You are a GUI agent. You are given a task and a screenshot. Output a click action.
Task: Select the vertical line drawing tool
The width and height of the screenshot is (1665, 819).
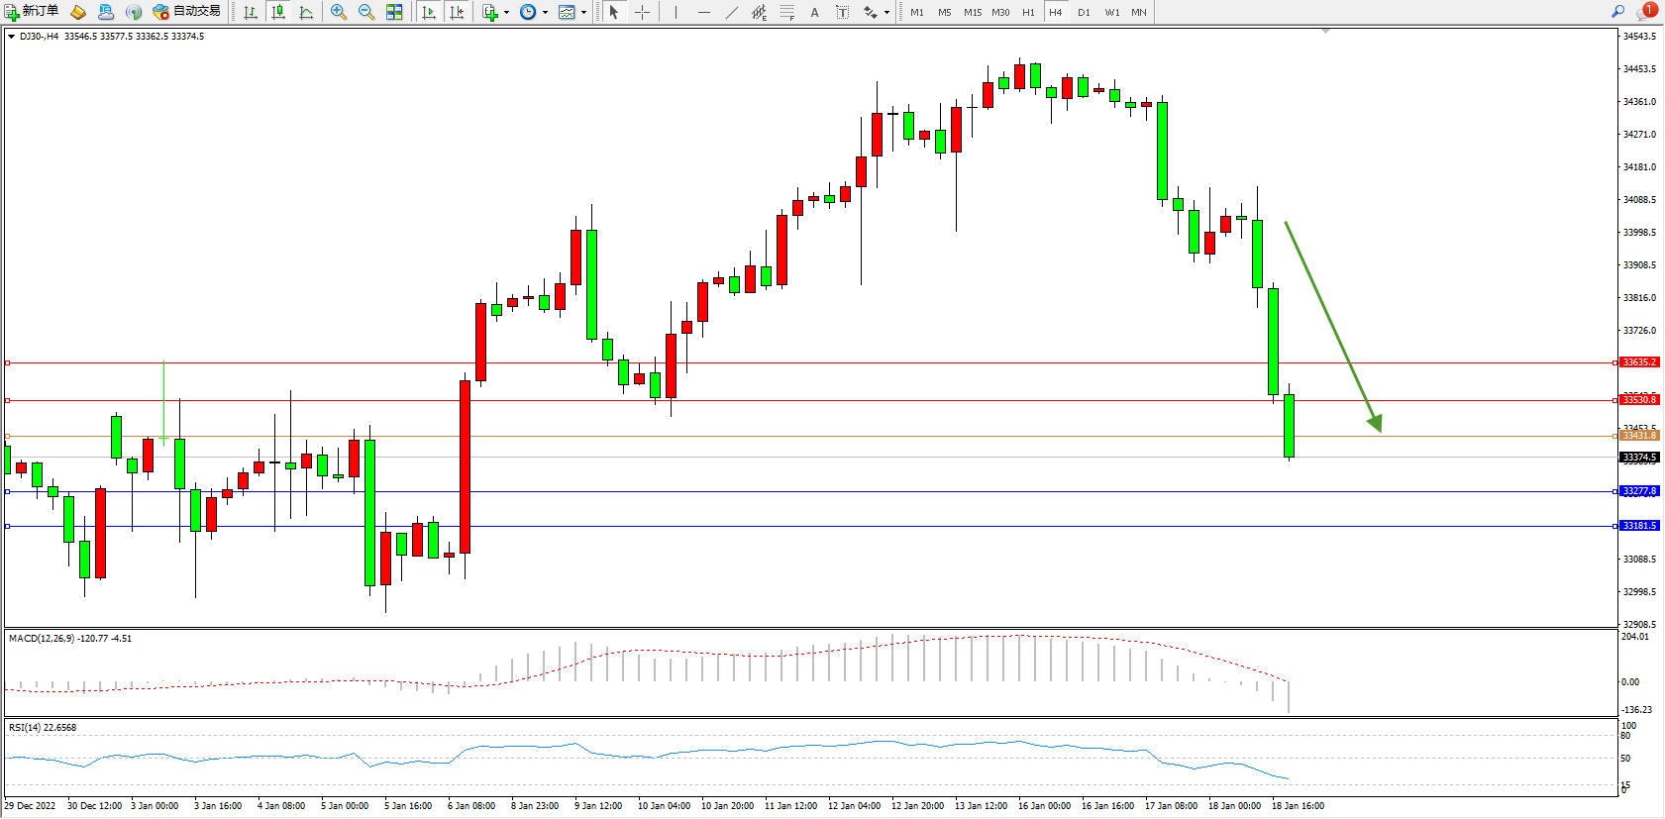click(x=676, y=12)
